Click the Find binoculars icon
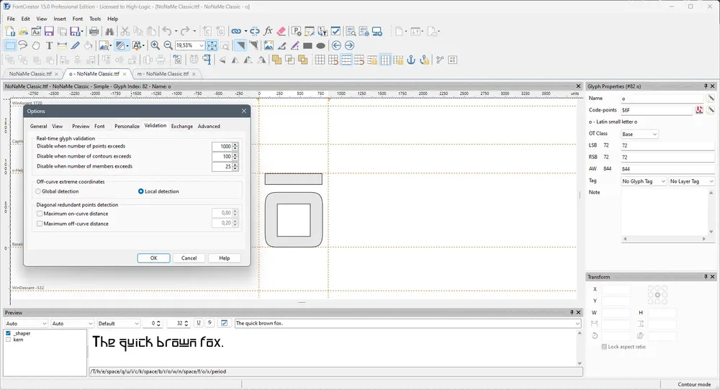 pyautogui.click(x=109, y=31)
